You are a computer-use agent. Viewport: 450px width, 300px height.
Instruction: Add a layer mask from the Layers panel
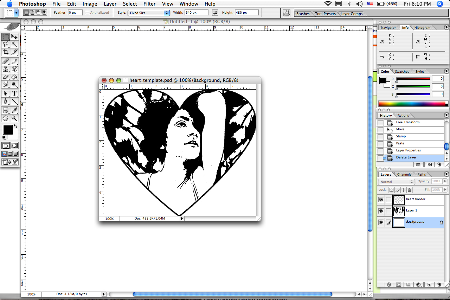click(399, 285)
